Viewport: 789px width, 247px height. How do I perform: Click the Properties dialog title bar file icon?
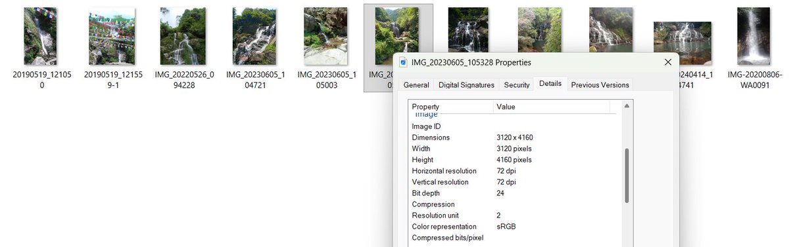(404, 62)
